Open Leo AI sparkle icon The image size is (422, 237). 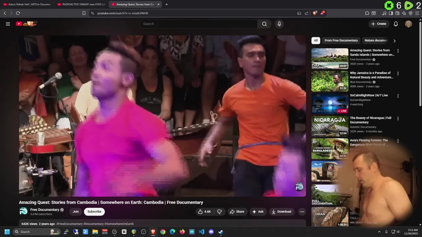click(x=404, y=13)
